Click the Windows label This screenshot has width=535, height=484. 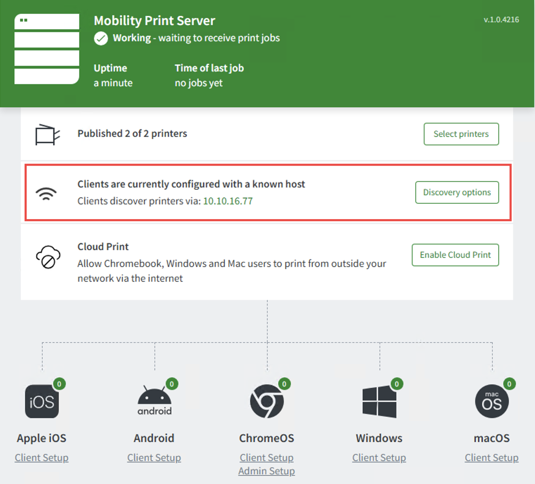point(379,438)
